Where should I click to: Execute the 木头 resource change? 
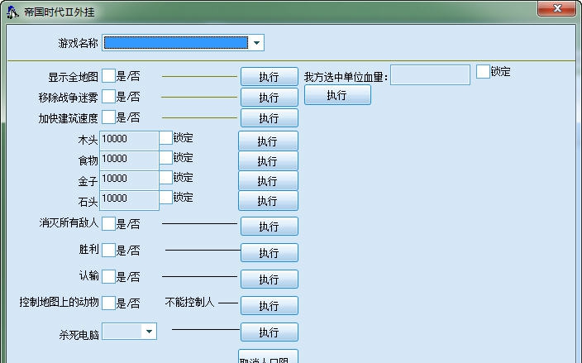(268, 141)
